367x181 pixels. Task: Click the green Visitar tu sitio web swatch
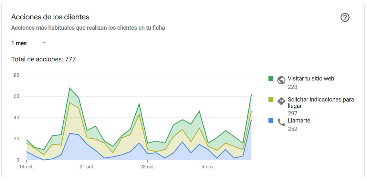click(271, 79)
